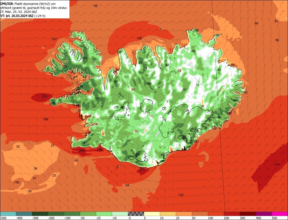Click the darkest green -300 to -200 swatch
This screenshot has width=288, height=220.
(x=40, y=214)
